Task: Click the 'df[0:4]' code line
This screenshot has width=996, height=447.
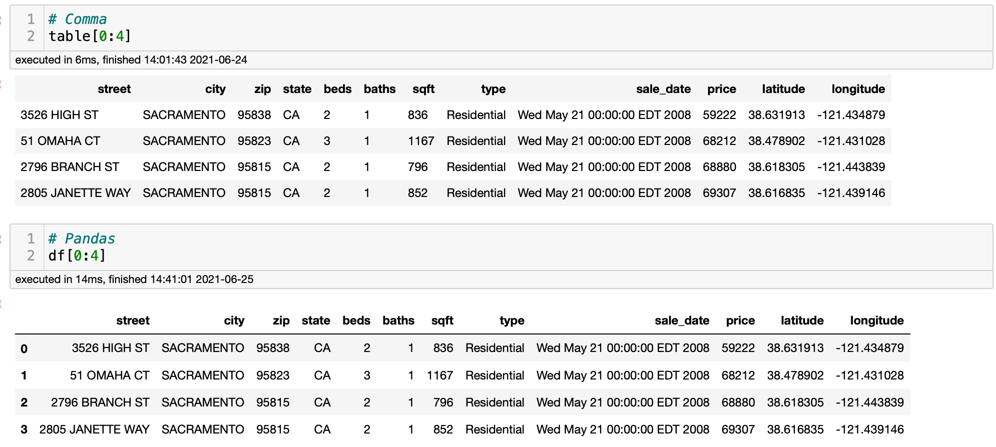Action: 77,256
